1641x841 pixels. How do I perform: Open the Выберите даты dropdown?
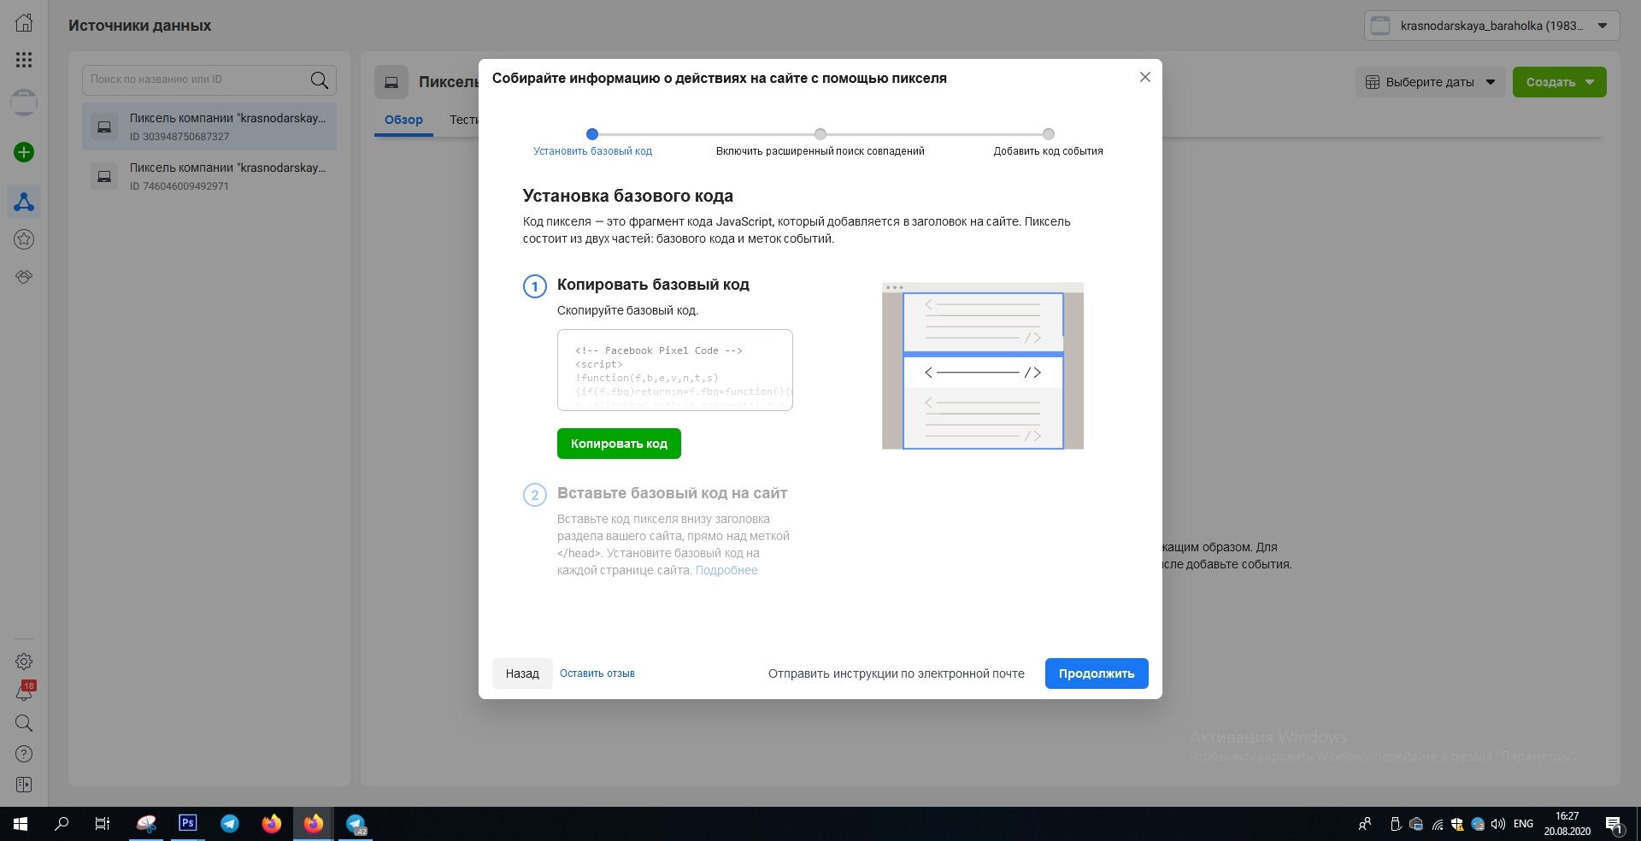coord(1430,82)
